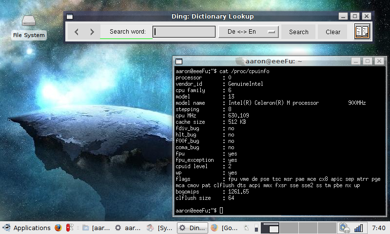Switch to the third workspace in pager

tap(308, 228)
